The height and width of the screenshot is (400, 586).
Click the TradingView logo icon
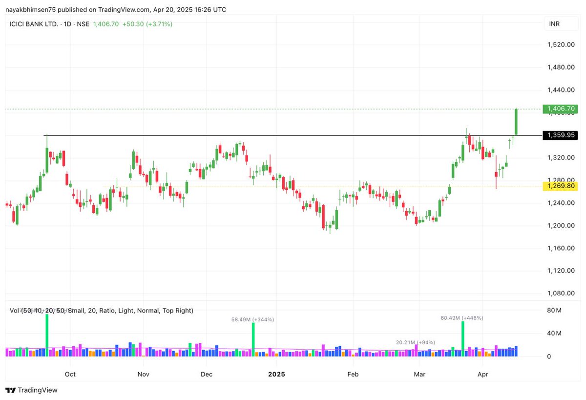(11, 390)
